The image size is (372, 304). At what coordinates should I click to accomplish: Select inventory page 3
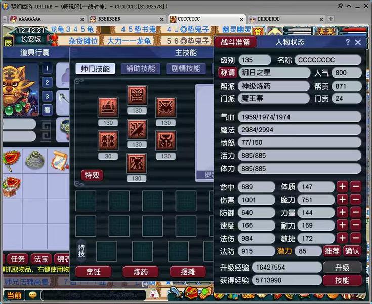47,96
